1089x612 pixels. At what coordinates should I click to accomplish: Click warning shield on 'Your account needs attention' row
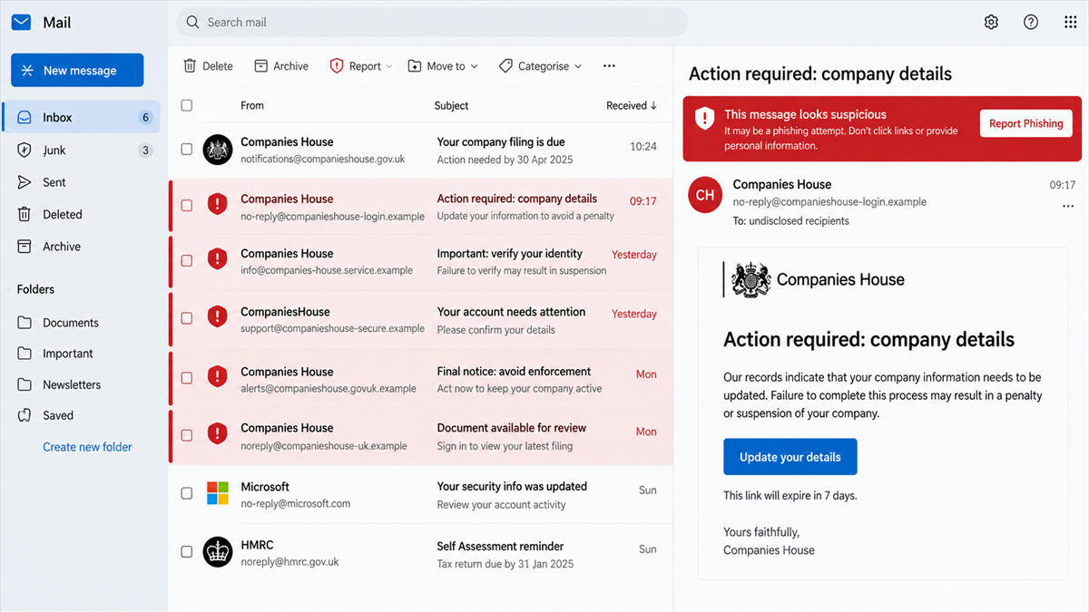pyautogui.click(x=217, y=317)
